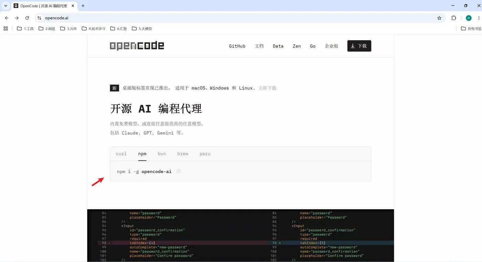Open the 3.元年 bookmark folder

coord(69,29)
